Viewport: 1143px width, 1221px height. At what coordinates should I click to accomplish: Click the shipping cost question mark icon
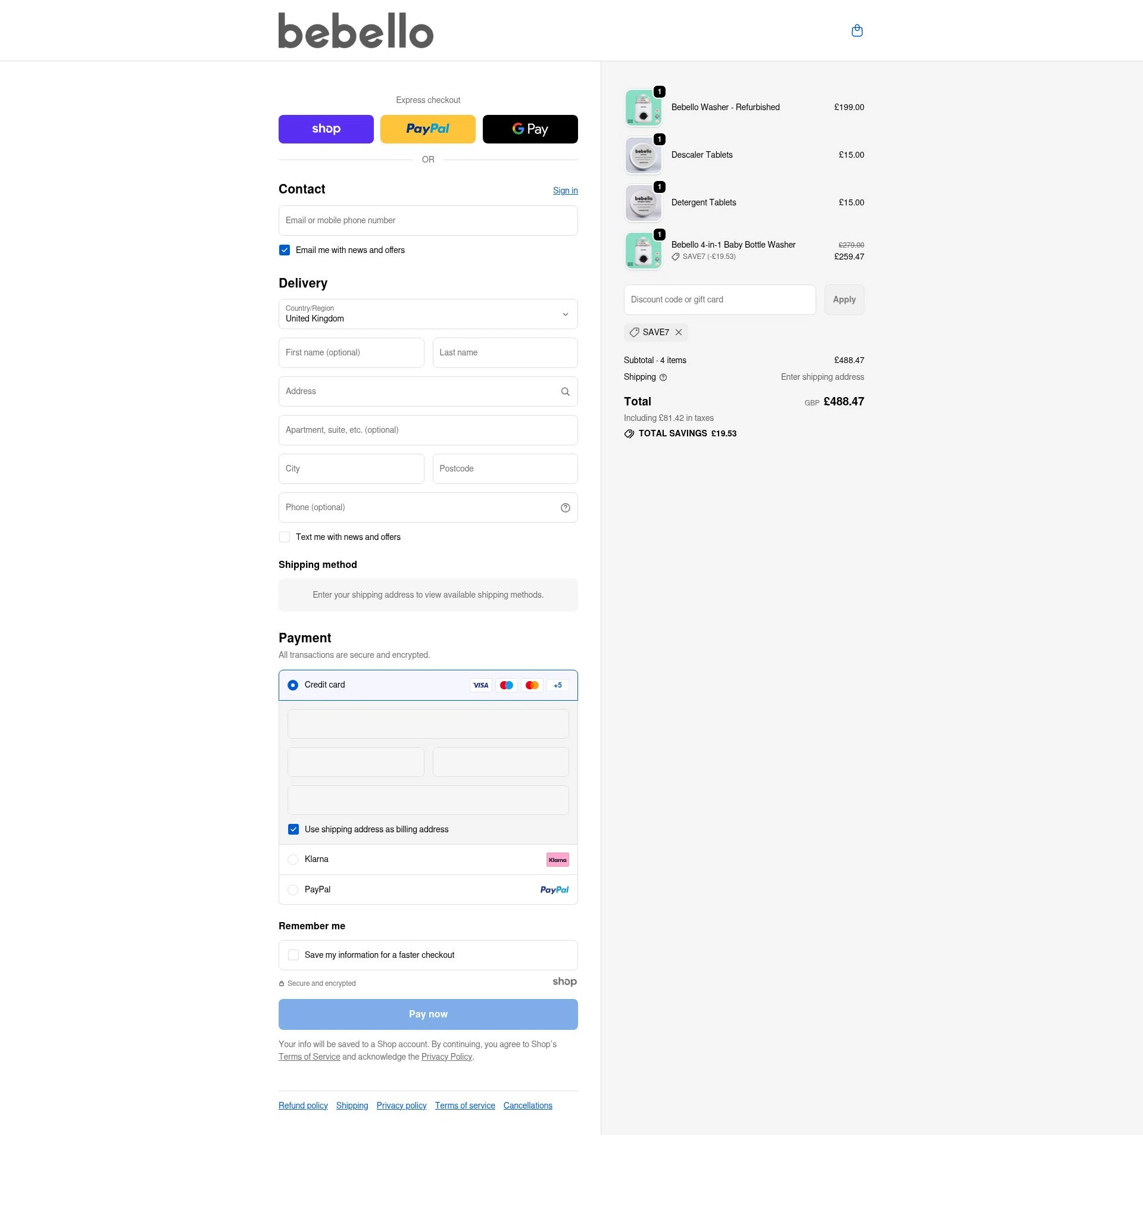[x=663, y=377]
